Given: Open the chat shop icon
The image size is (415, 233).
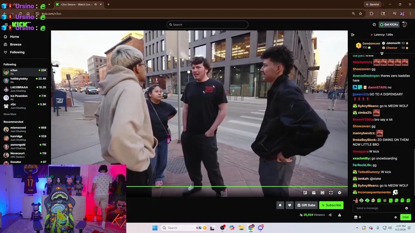Looking at the screenshot, I should pyautogui.click(x=356, y=217).
